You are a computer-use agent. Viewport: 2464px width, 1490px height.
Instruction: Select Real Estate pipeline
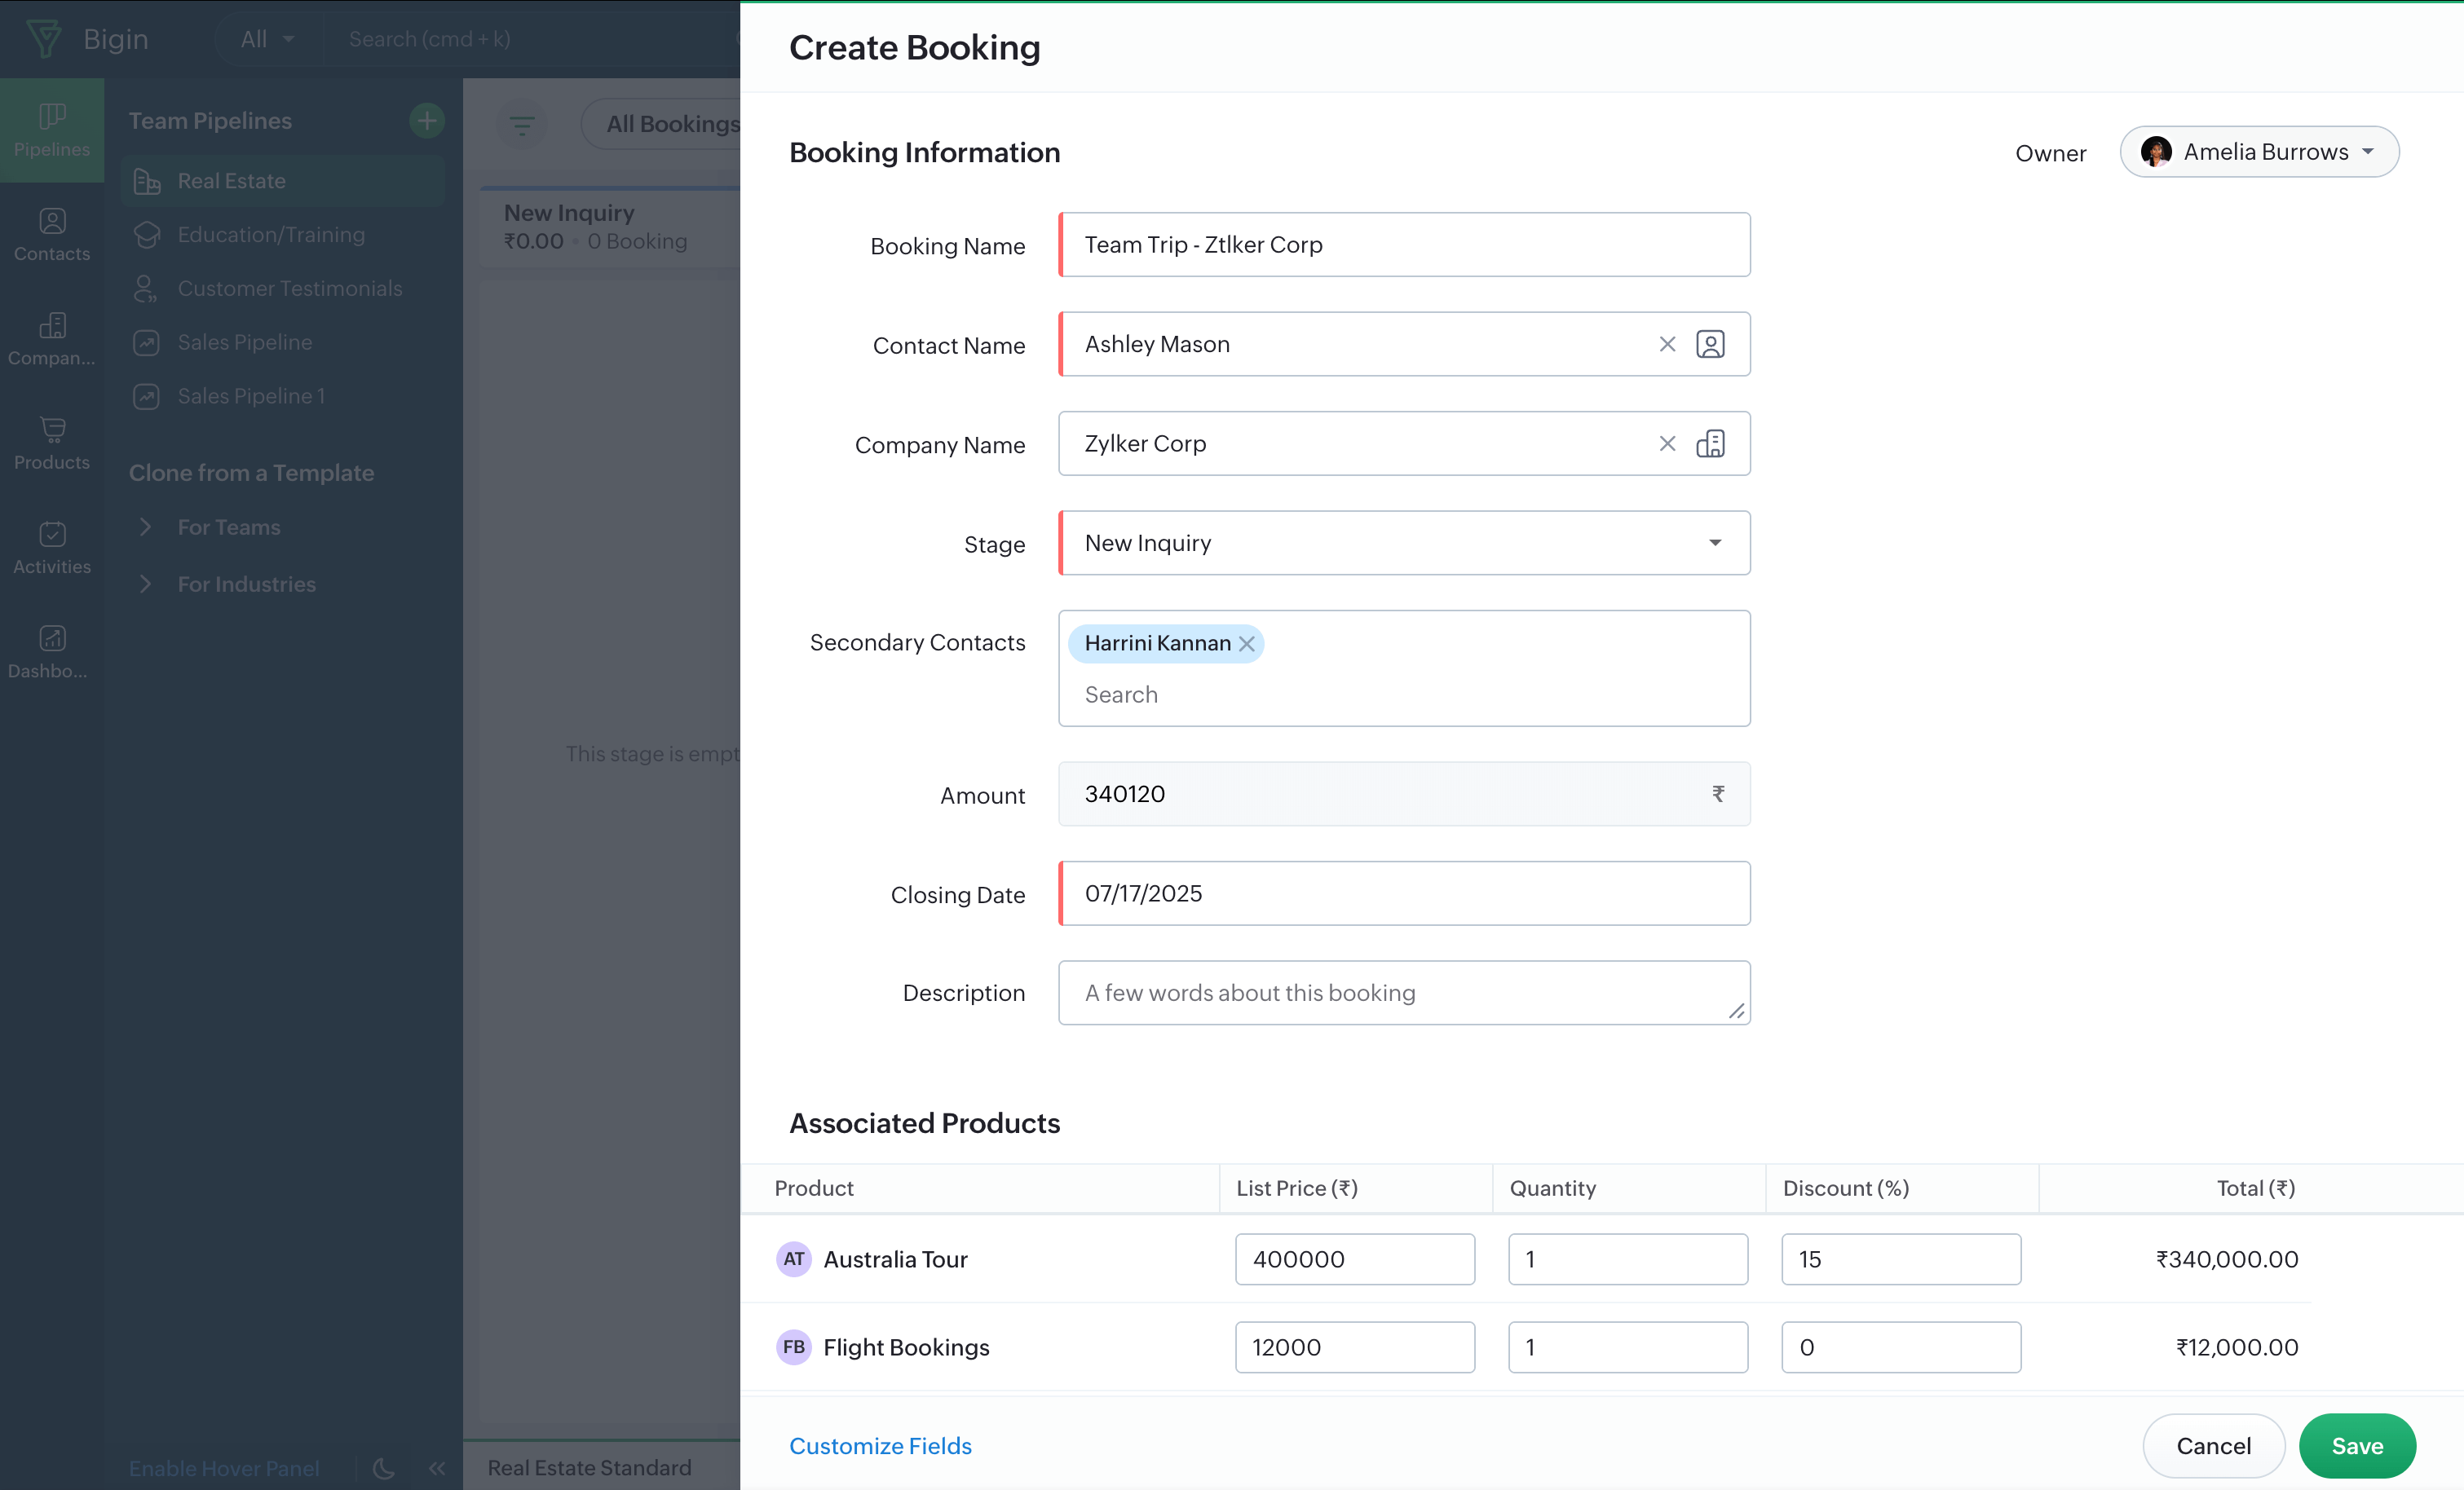pos(282,181)
